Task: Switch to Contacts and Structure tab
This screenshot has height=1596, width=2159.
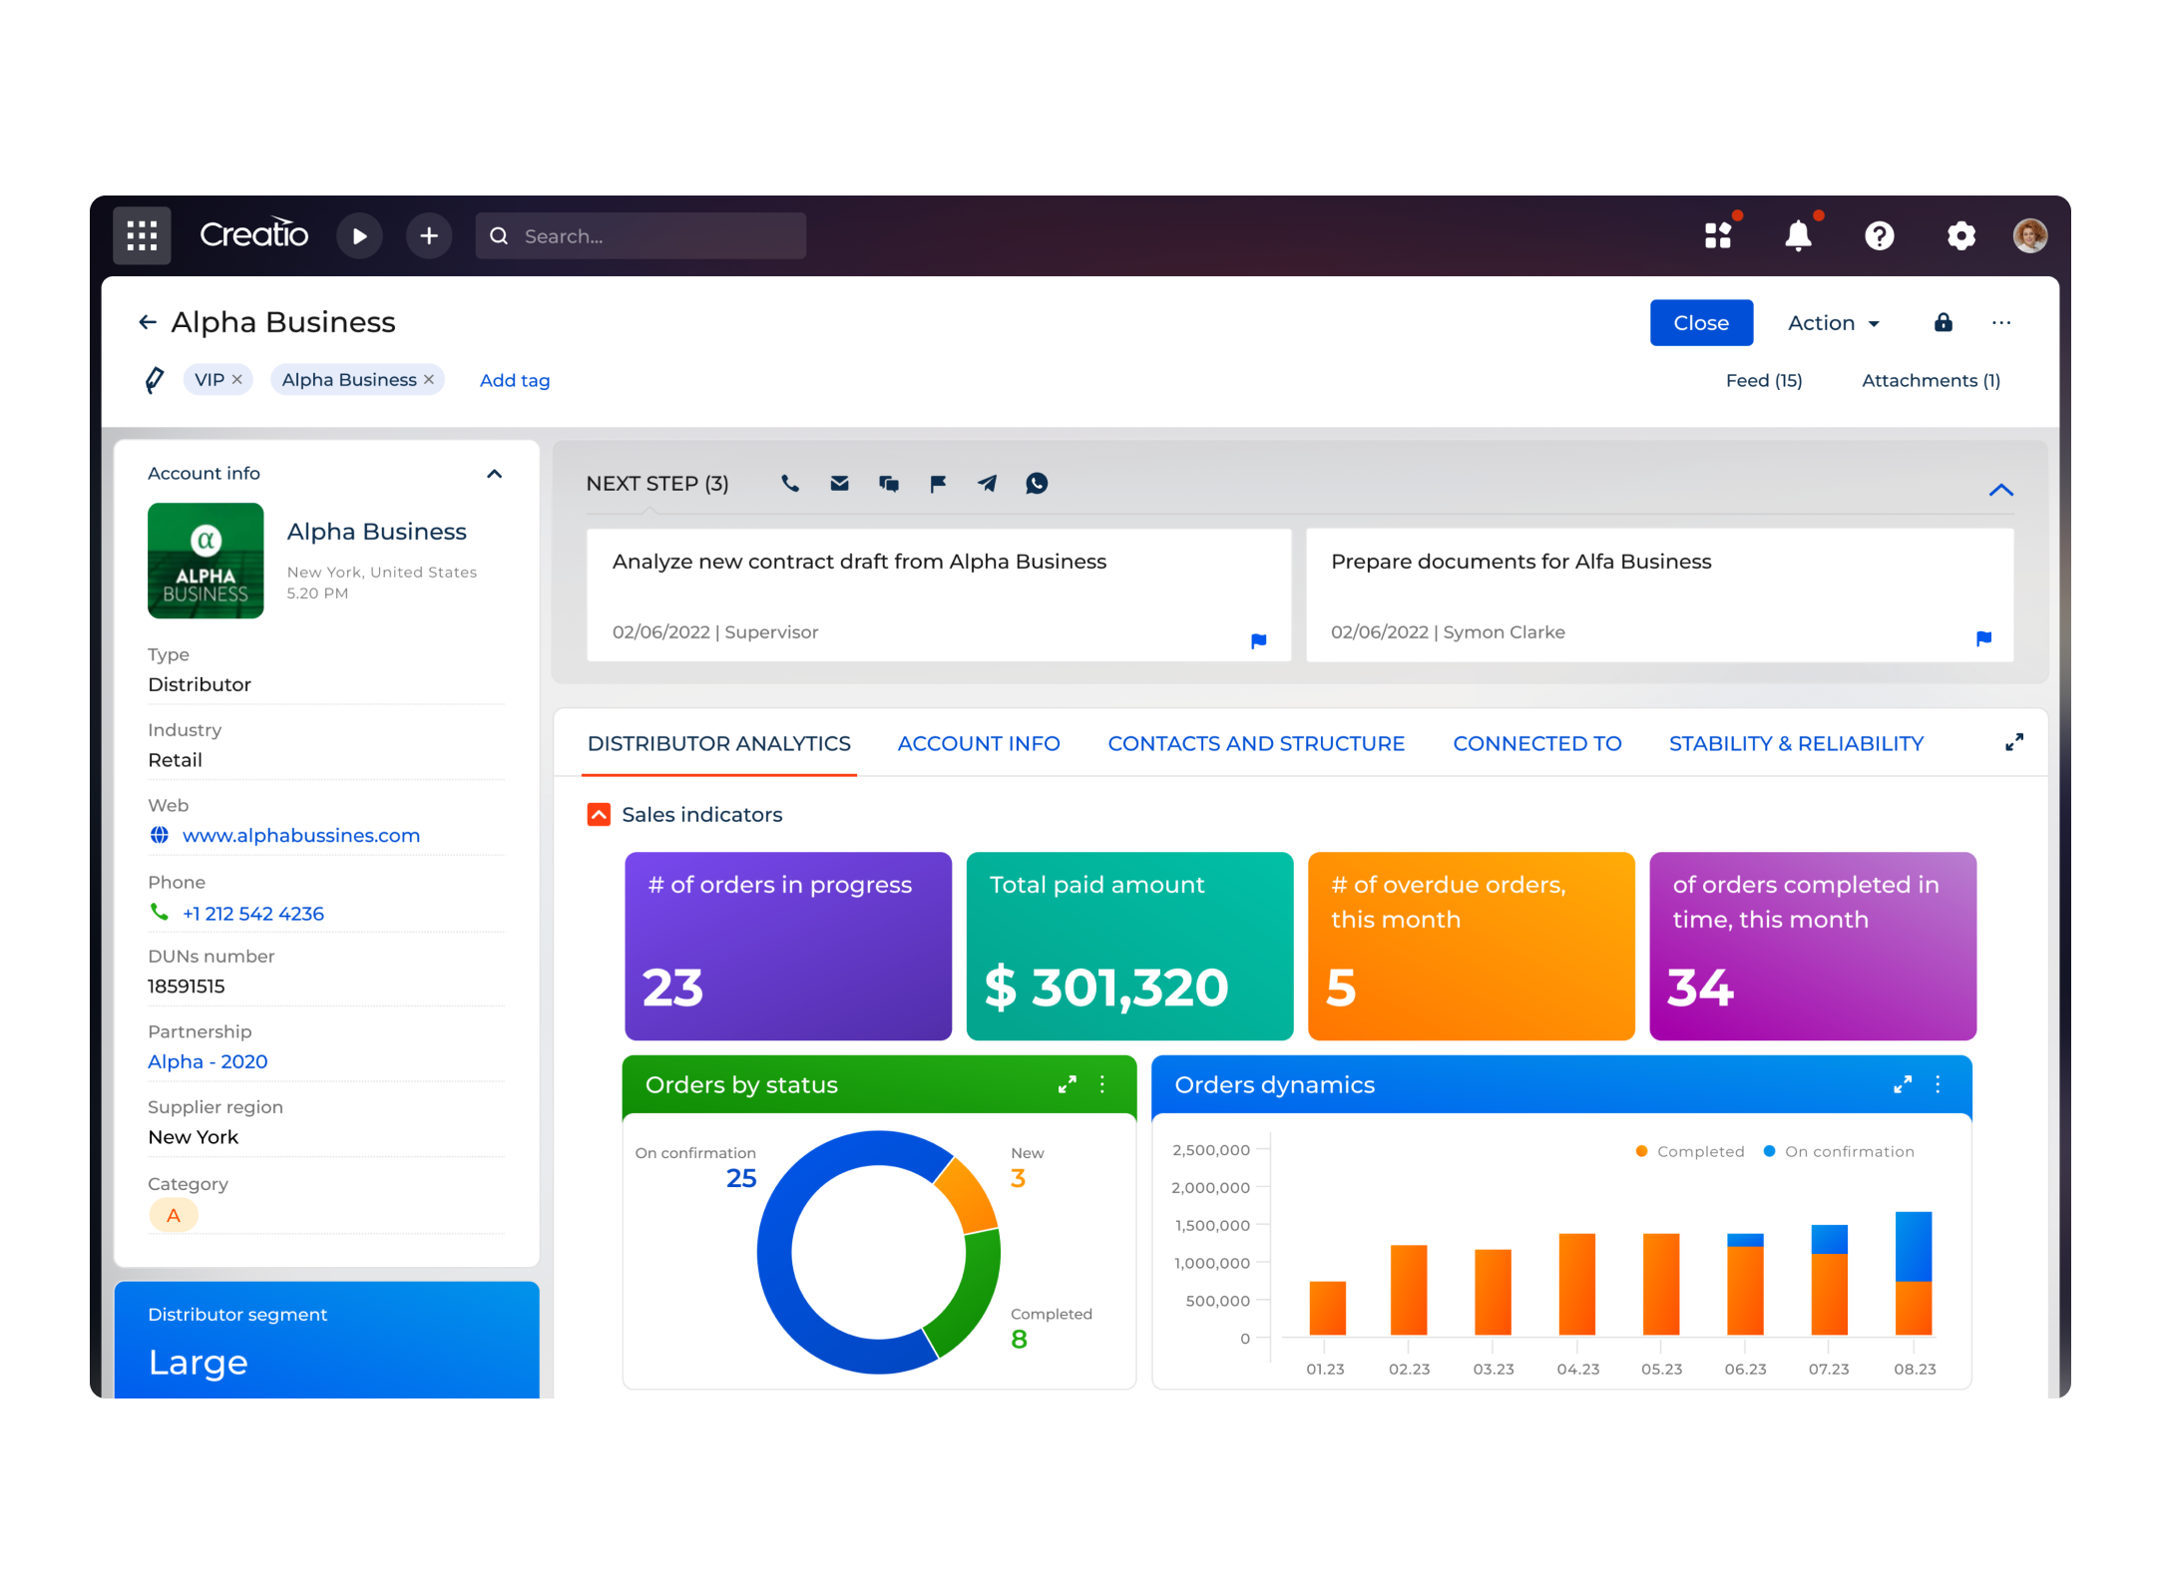Action: click(1255, 744)
